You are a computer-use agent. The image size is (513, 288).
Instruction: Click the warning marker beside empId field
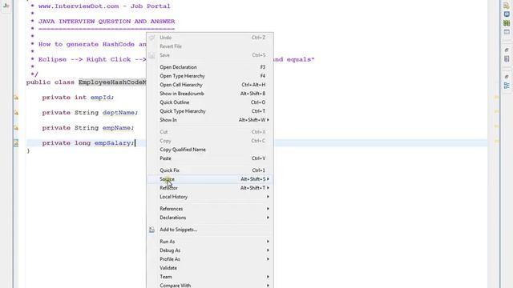[x=16, y=98]
